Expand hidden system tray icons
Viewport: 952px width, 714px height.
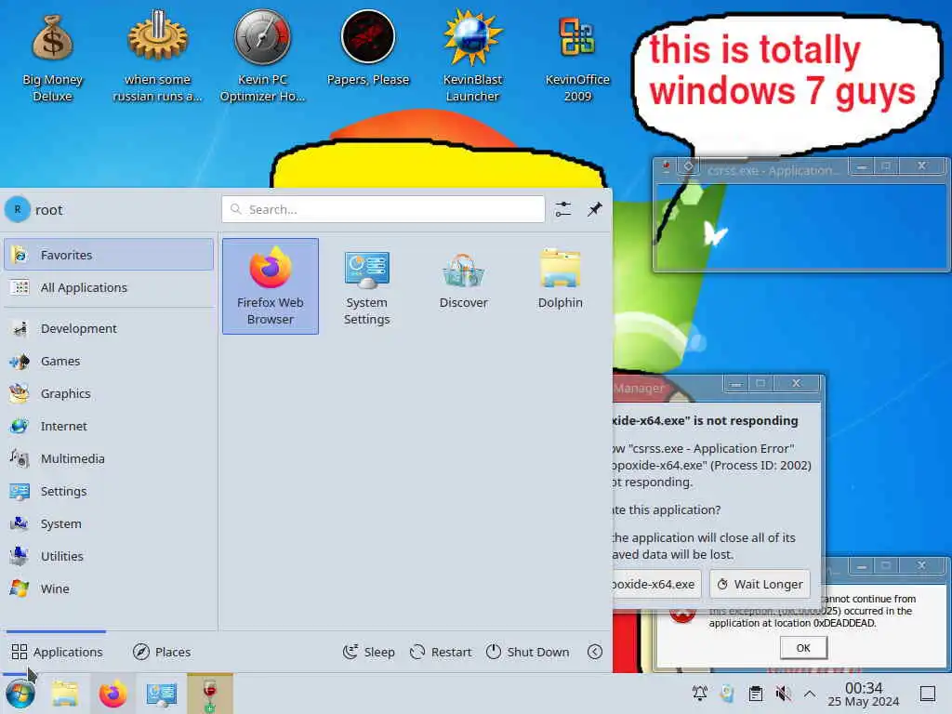point(810,694)
